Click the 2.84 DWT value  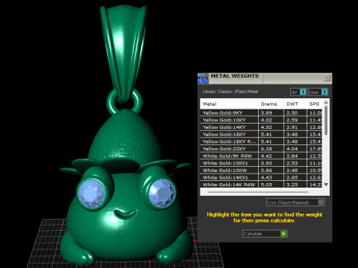point(292,156)
